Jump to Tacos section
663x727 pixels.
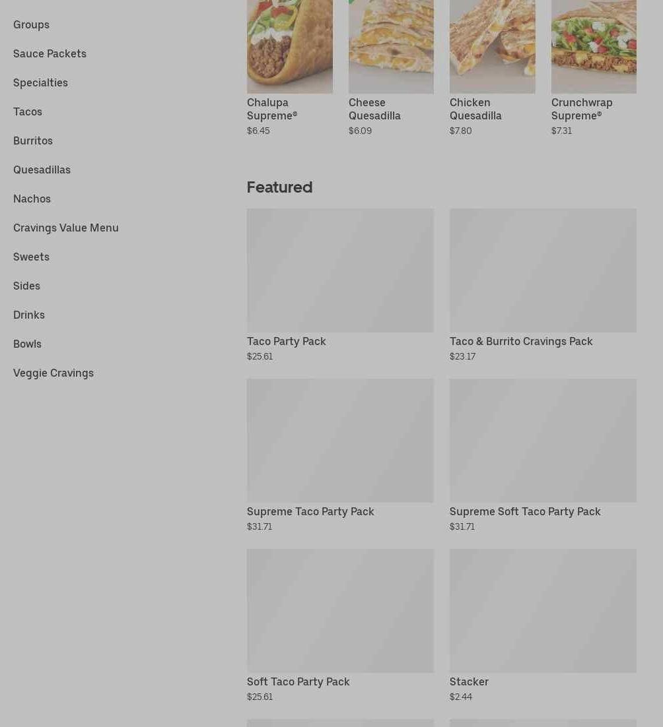(x=27, y=111)
